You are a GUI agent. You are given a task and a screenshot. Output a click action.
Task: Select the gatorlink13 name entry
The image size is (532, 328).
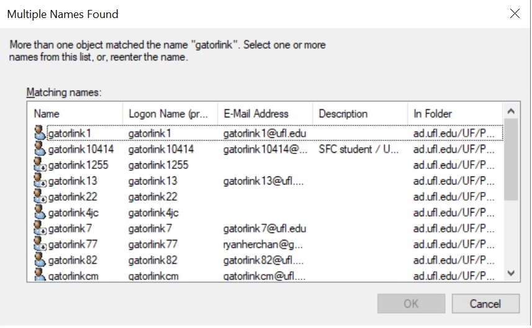click(x=73, y=181)
